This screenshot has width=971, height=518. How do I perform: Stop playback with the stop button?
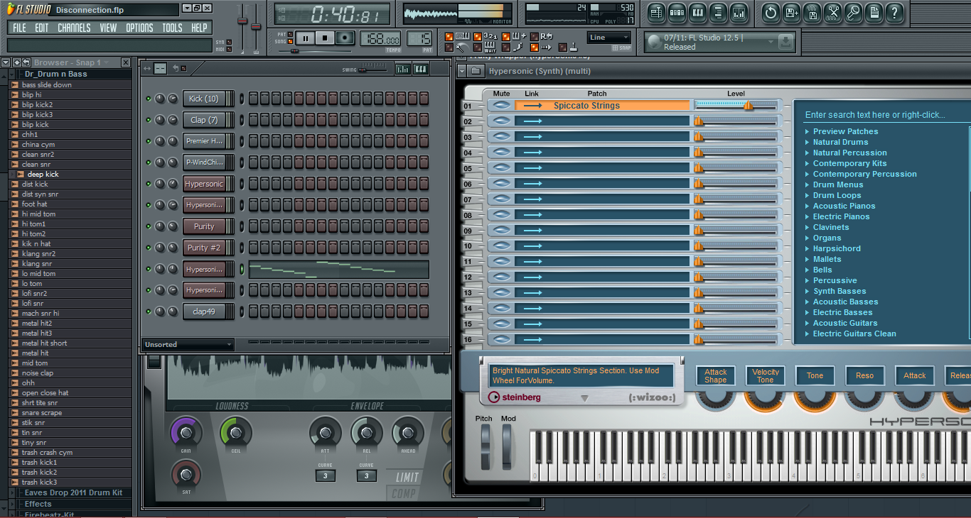[325, 38]
